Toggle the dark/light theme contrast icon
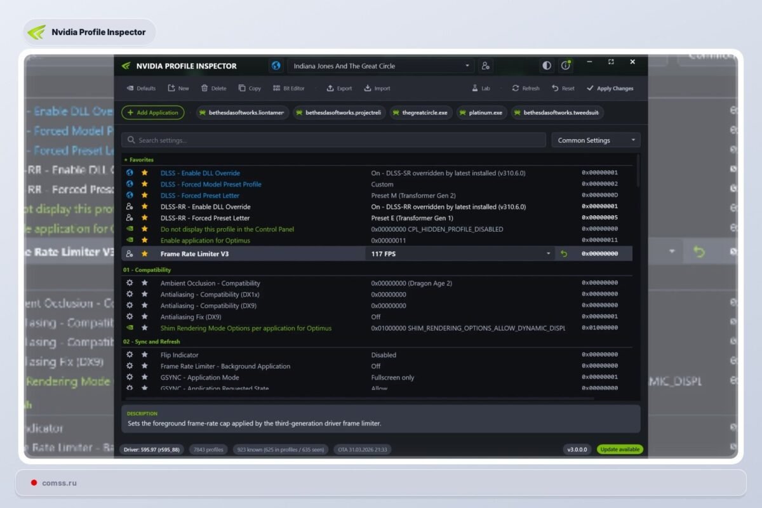 (x=547, y=66)
